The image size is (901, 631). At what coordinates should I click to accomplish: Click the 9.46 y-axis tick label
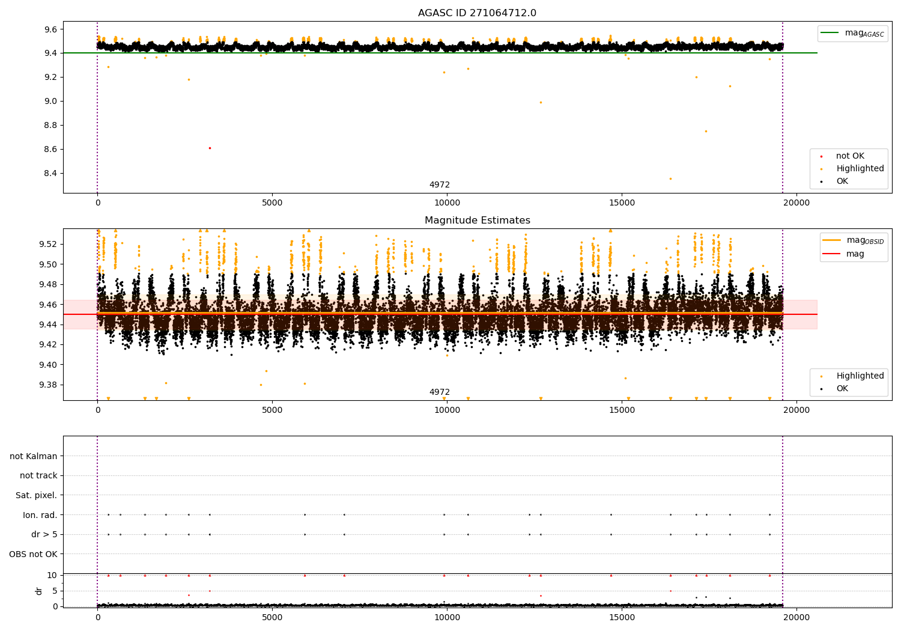pos(47,305)
